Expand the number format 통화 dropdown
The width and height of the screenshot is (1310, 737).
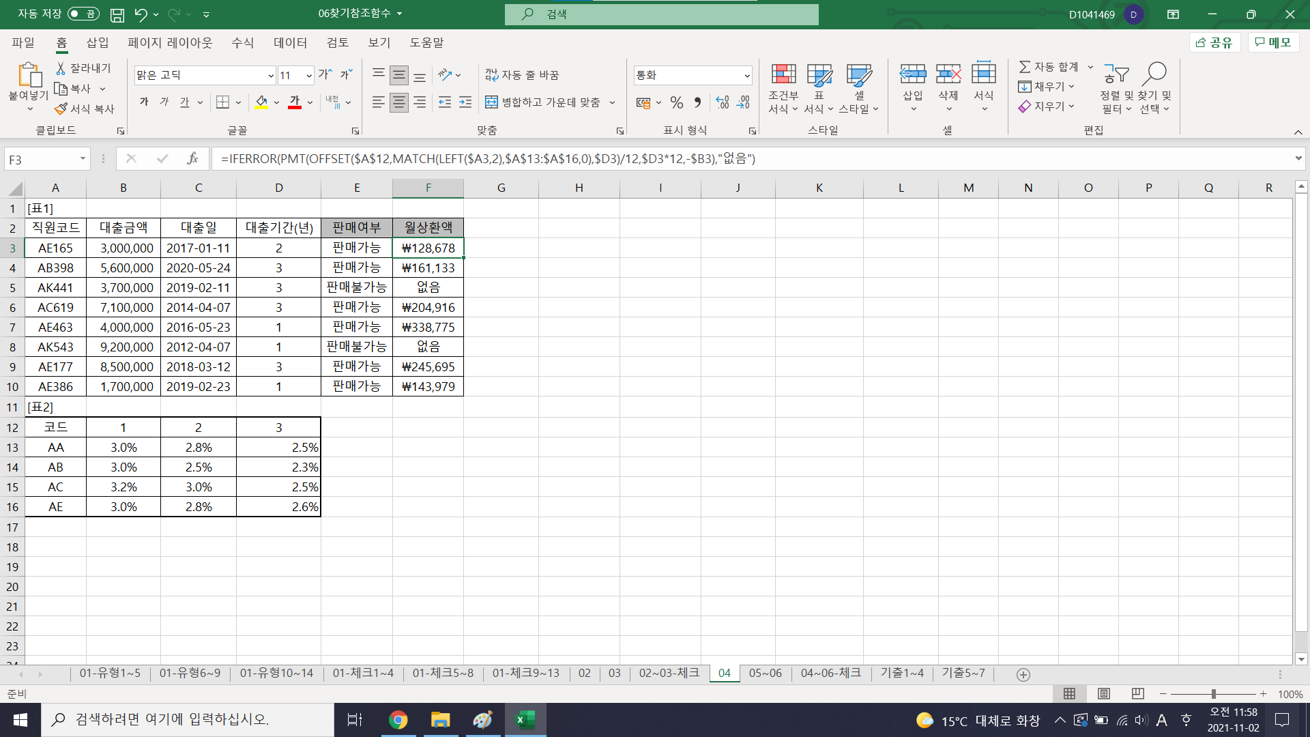coord(747,76)
